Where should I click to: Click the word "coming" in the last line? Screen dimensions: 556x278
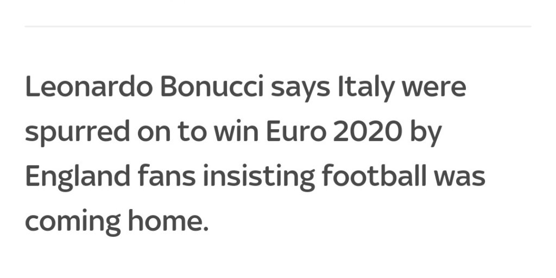coord(73,222)
